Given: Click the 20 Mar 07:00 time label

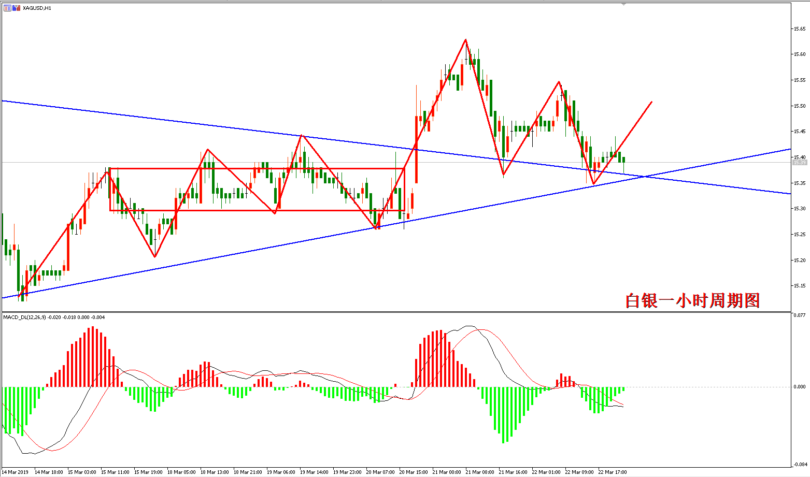Looking at the screenshot, I should (380, 472).
